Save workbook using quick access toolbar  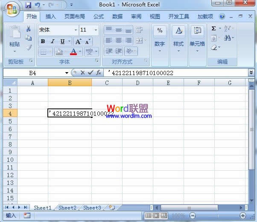(28, 5)
